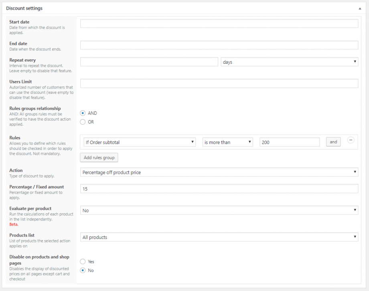This screenshot has width=369, height=291.
Task: Focus the Users Limit input
Action: (x=219, y=83)
